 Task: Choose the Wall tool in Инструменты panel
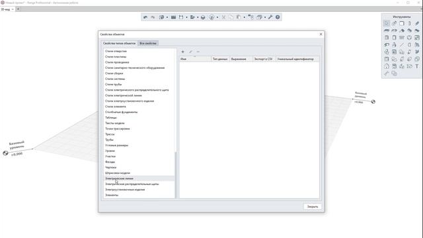point(402,23)
